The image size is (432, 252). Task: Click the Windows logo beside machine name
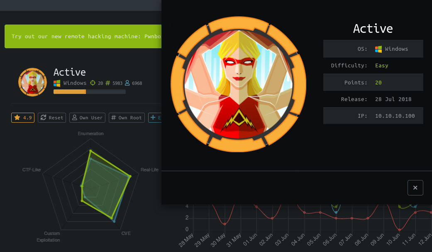tap(57, 83)
